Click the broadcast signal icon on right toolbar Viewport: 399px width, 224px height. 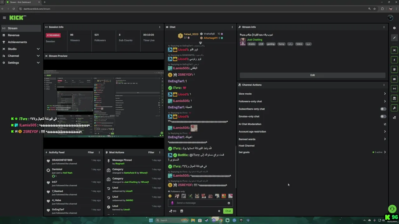coord(394,89)
